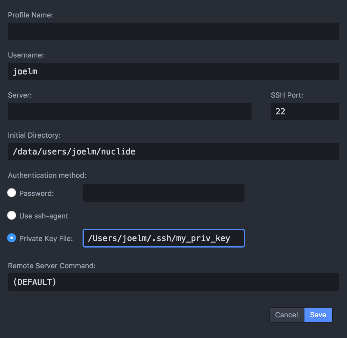This screenshot has width=347, height=338.
Task: Click the Initial Directory label text
Action: [34, 135]
